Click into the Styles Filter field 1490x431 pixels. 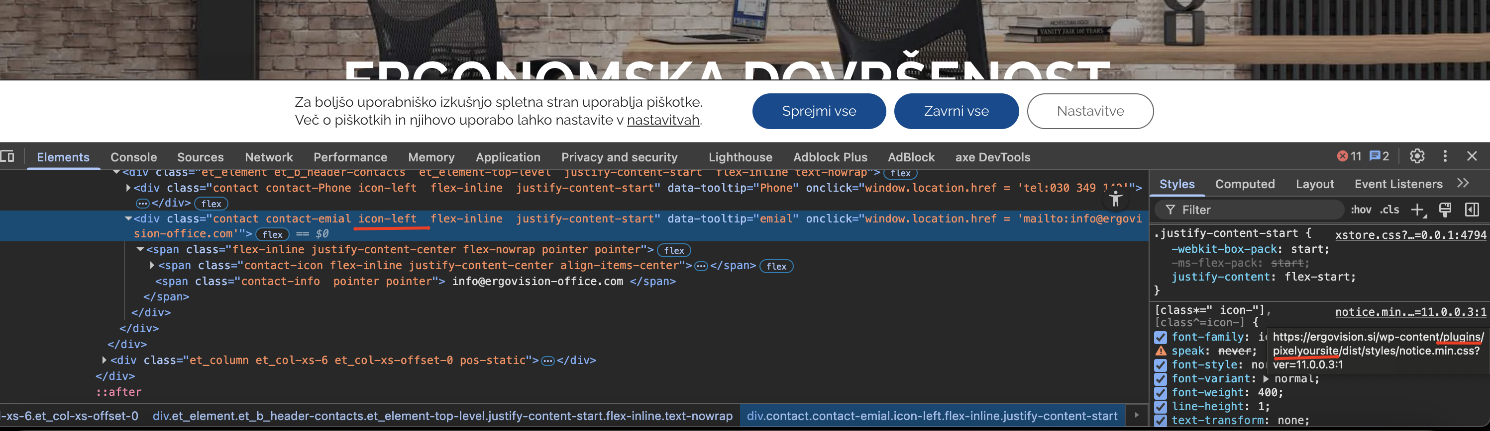[x=1249, y=210]
